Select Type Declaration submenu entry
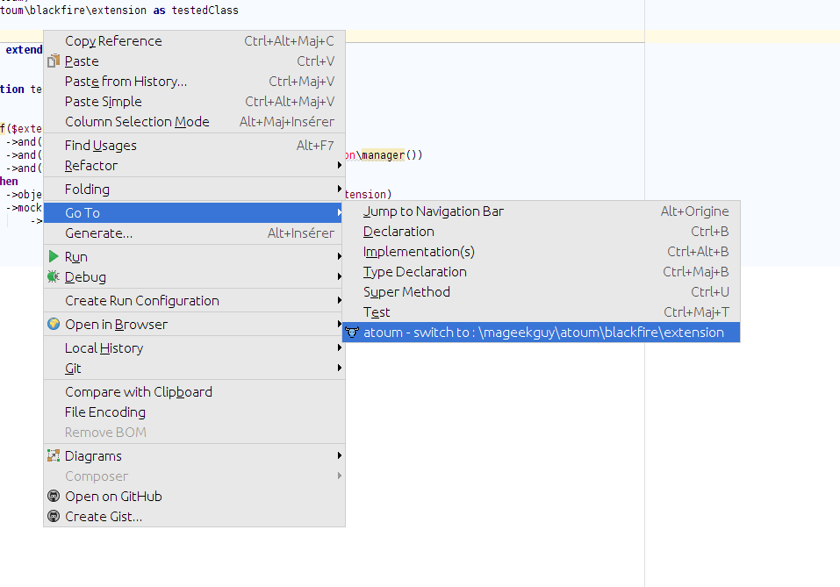The width and height of the screenshot is (840, 587). [541, 272]
